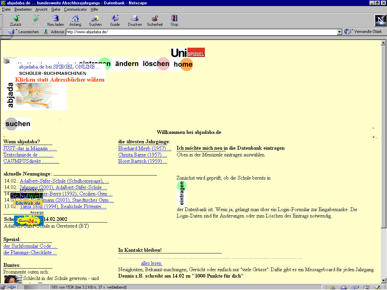The image size is (387, 290).
Task: Open the Bearbeiten menu
Action: pos(23,9)
